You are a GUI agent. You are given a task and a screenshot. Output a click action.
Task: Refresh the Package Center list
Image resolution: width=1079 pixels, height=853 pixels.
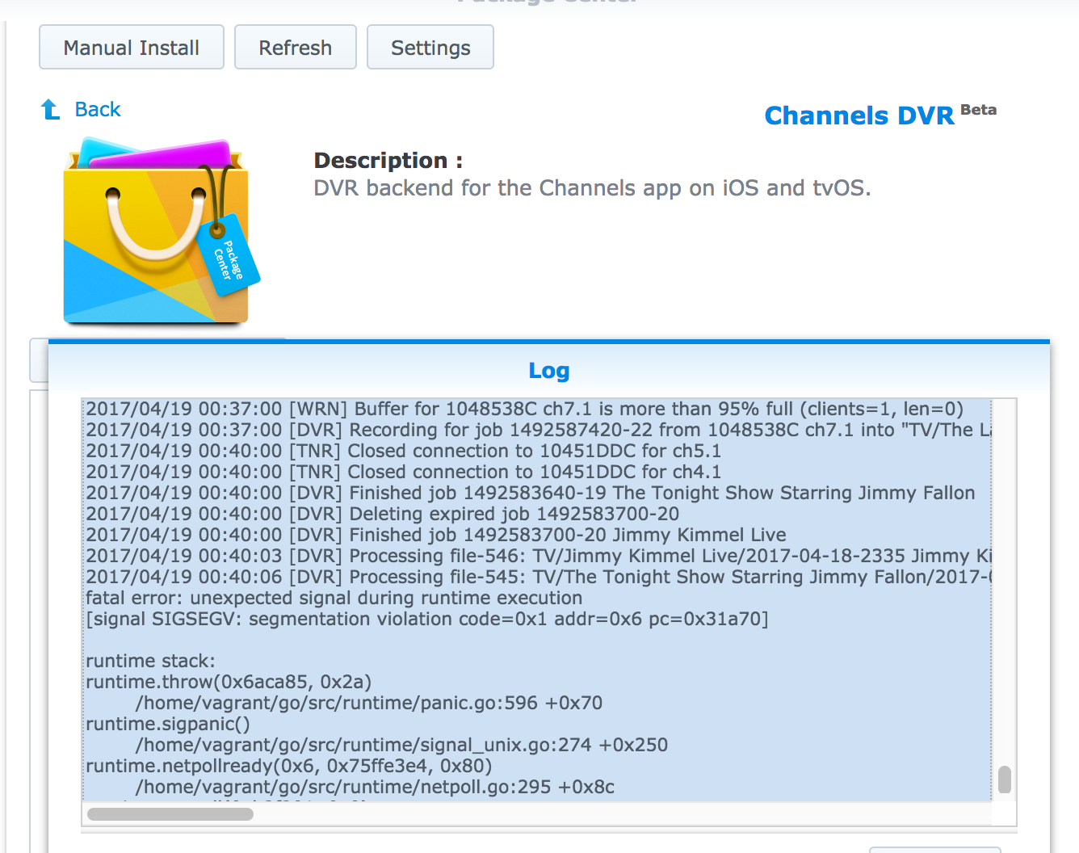coord(295,48)
